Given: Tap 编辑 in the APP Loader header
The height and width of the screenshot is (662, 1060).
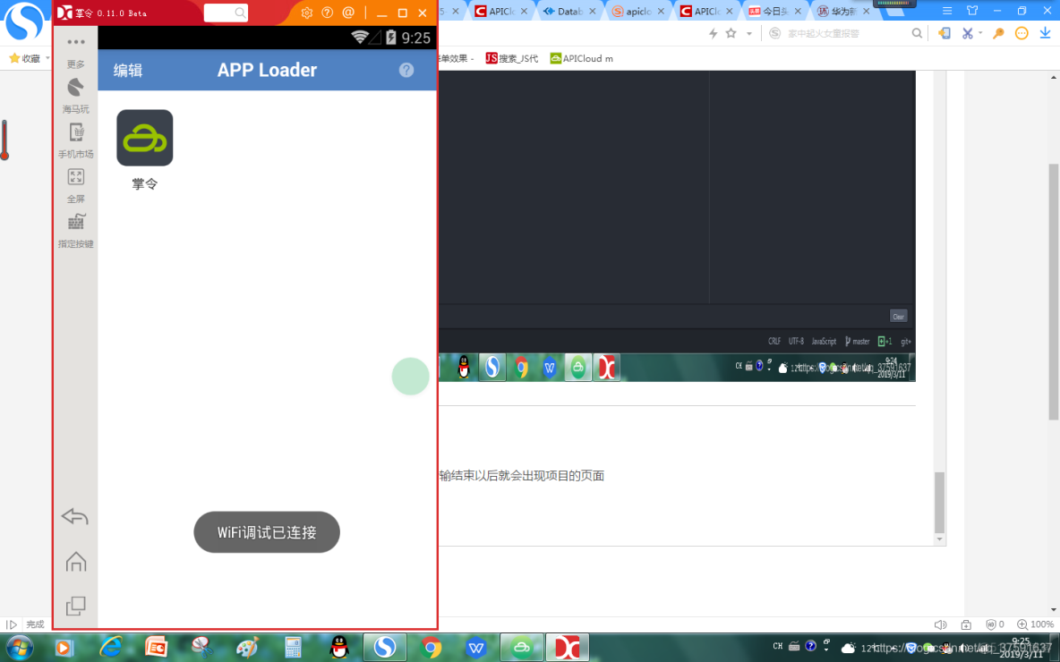Looking at the screenshot, I should point(128,71).
